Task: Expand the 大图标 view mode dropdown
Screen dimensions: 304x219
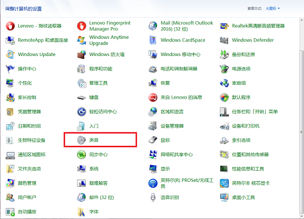Action: (272, 8)
